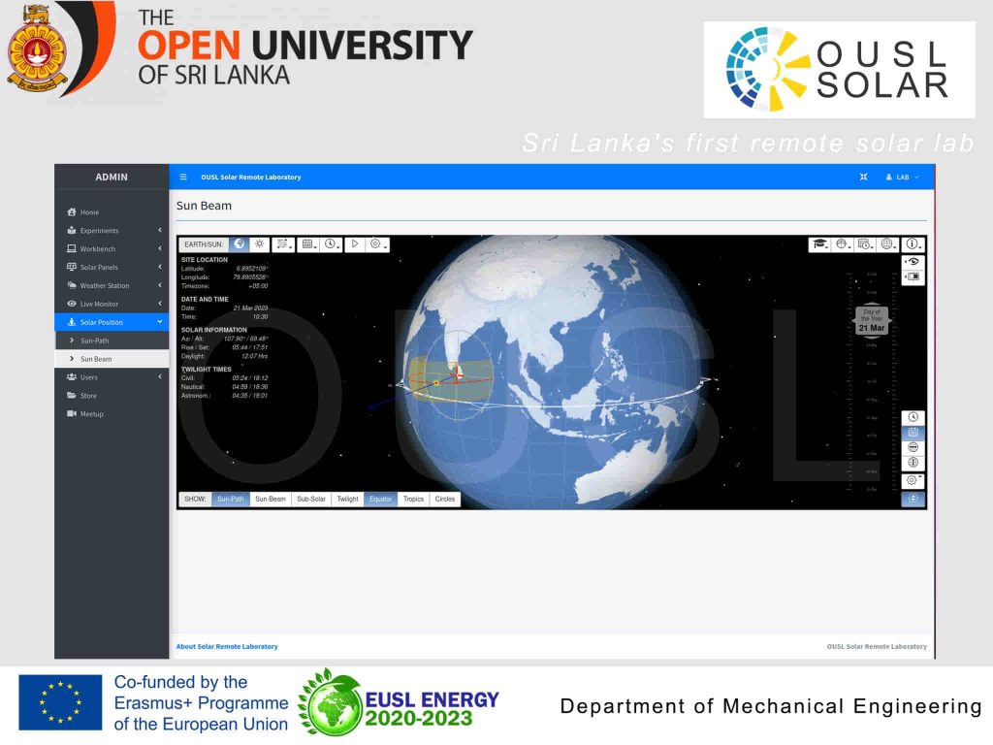Start the animation play button

coord(355,243)
